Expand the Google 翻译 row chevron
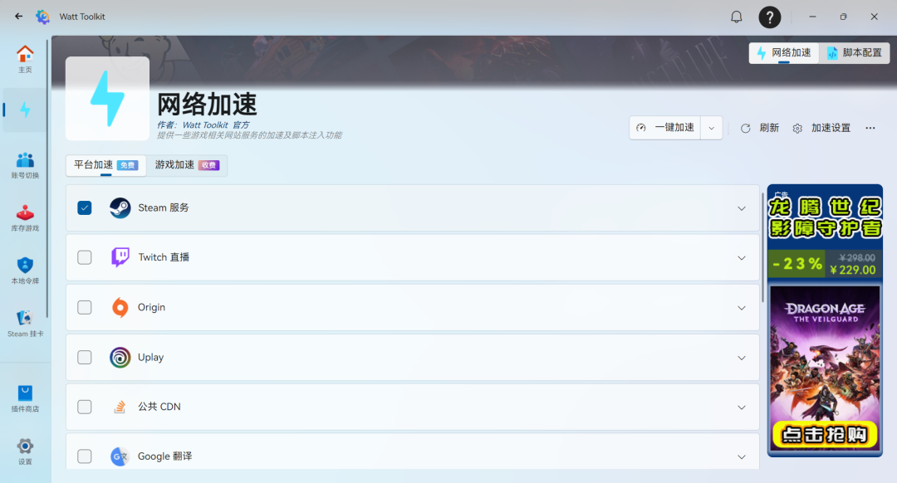This screenshot has width=897, height=483. pos(742,456)
